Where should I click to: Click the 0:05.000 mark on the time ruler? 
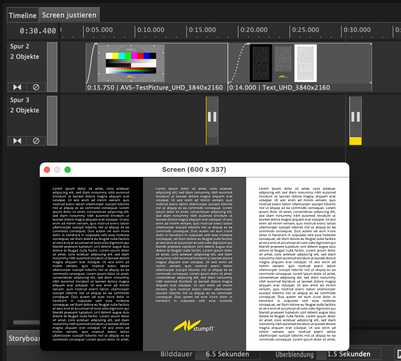point(99,30)
